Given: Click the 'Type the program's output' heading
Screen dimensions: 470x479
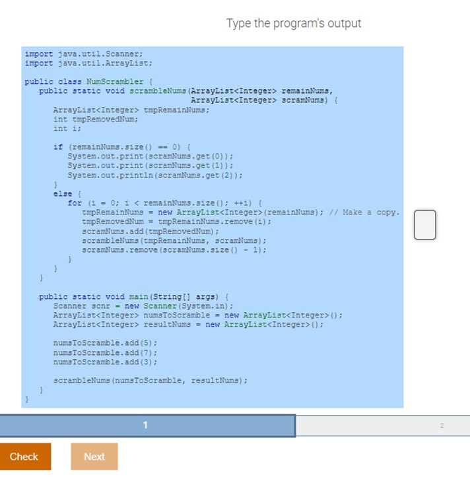Looking at the screenshot, I should click(293, 24).
